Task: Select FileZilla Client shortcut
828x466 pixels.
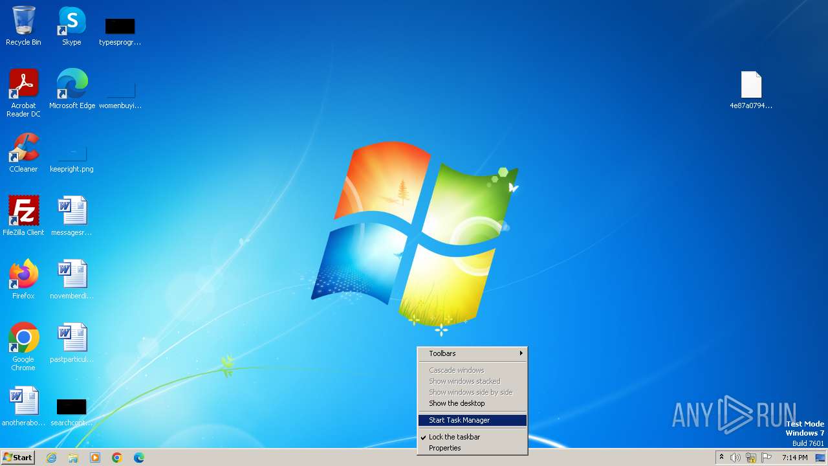Action: tap(23, 216)
